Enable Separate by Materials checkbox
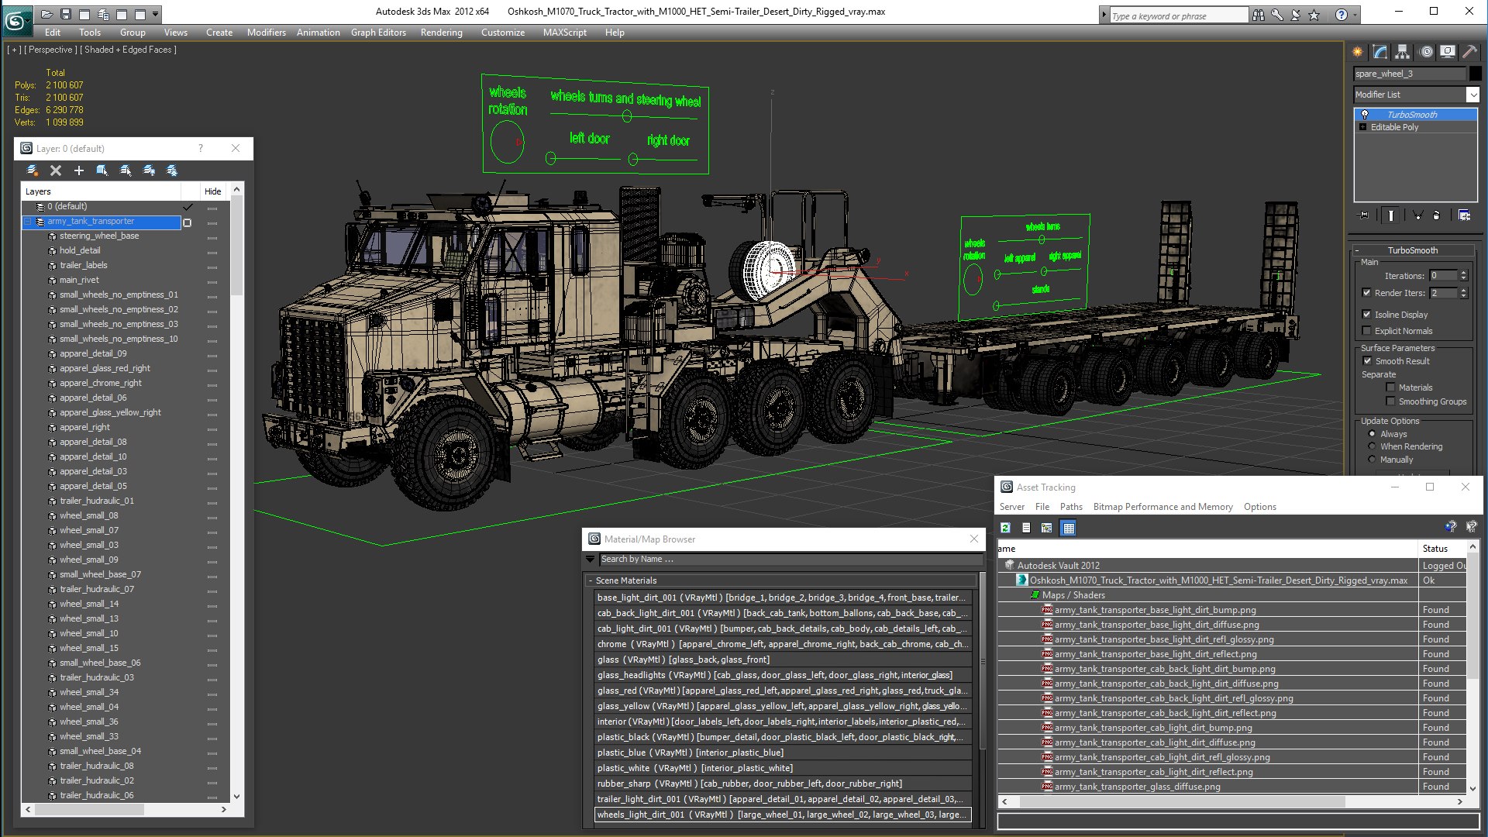 (1391, 387)
